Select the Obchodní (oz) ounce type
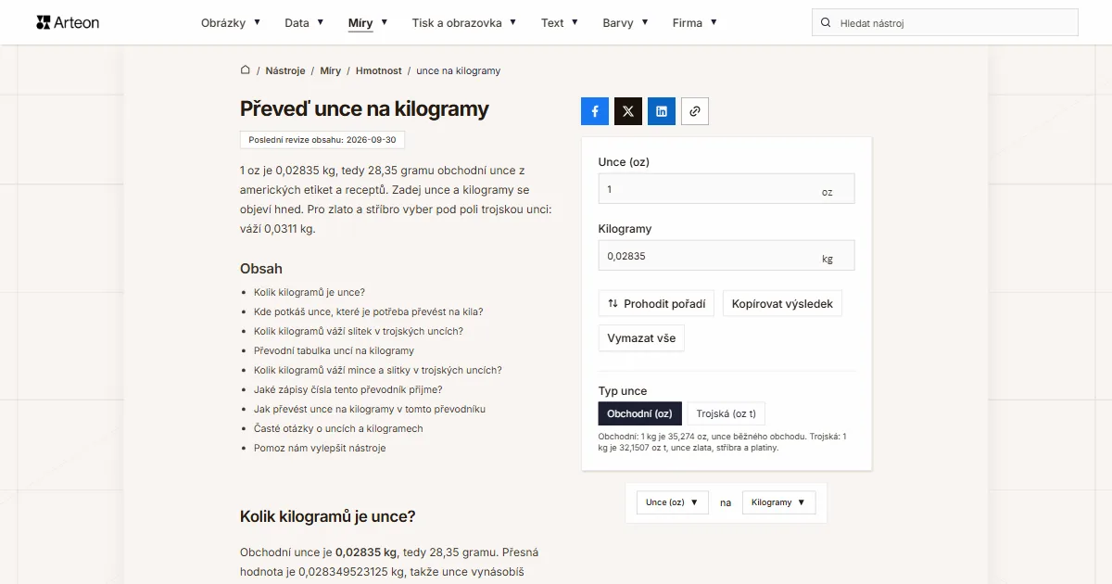1112x584 pixels. [640, 413]
